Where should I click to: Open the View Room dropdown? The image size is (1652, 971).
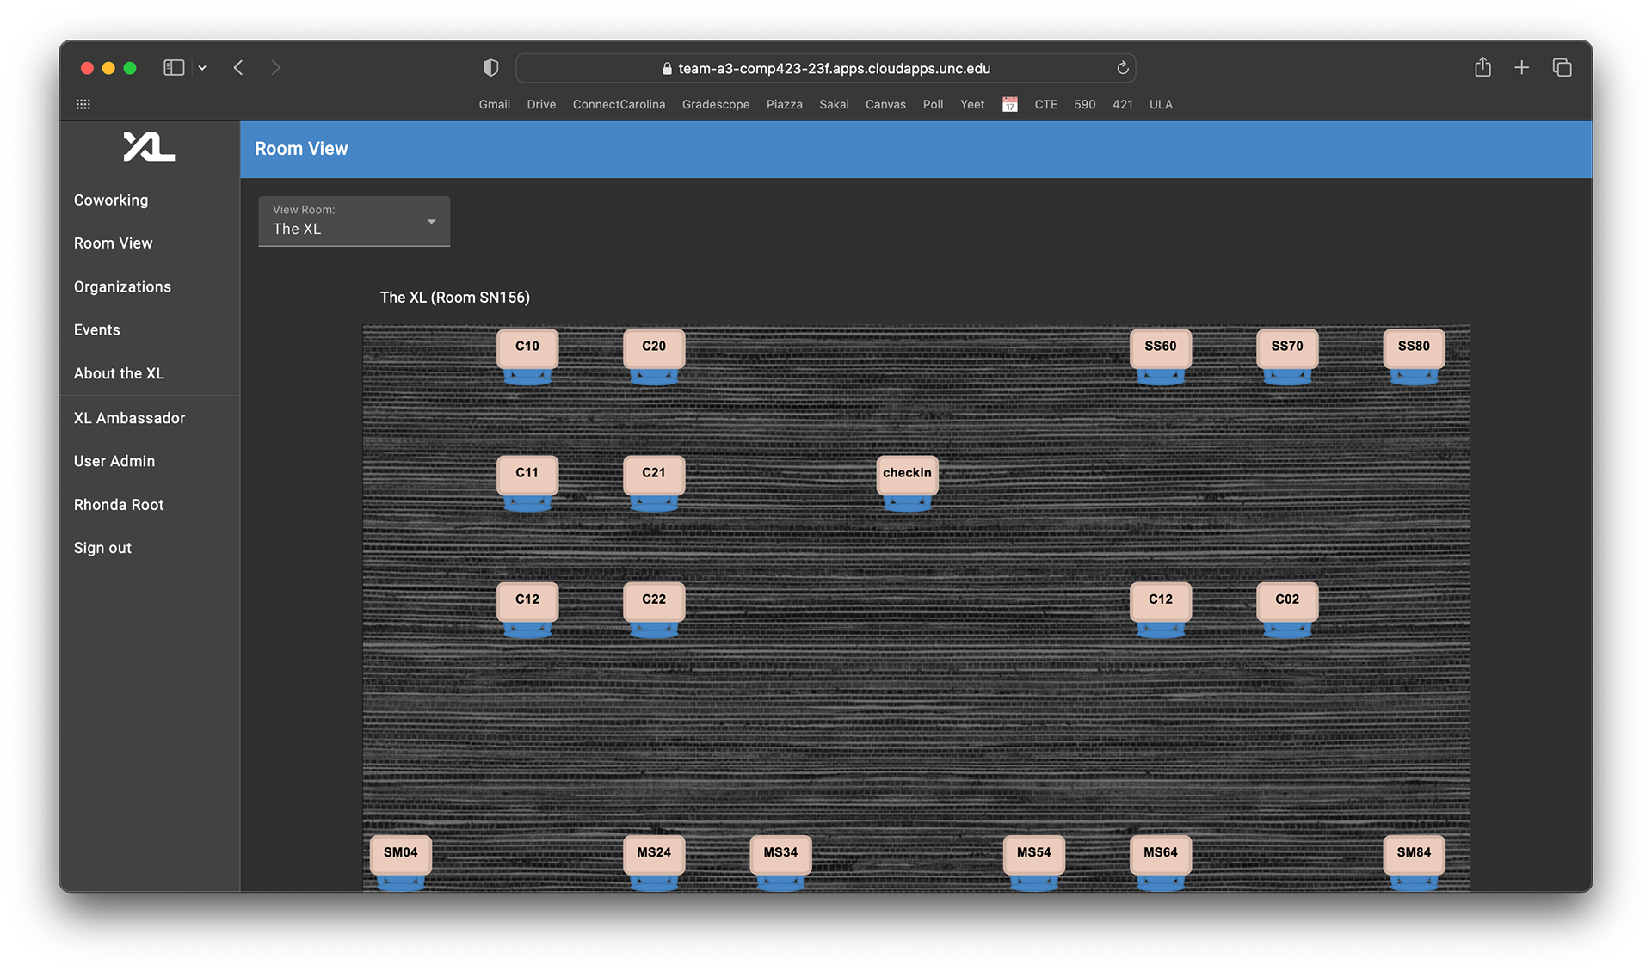[354, 222]
